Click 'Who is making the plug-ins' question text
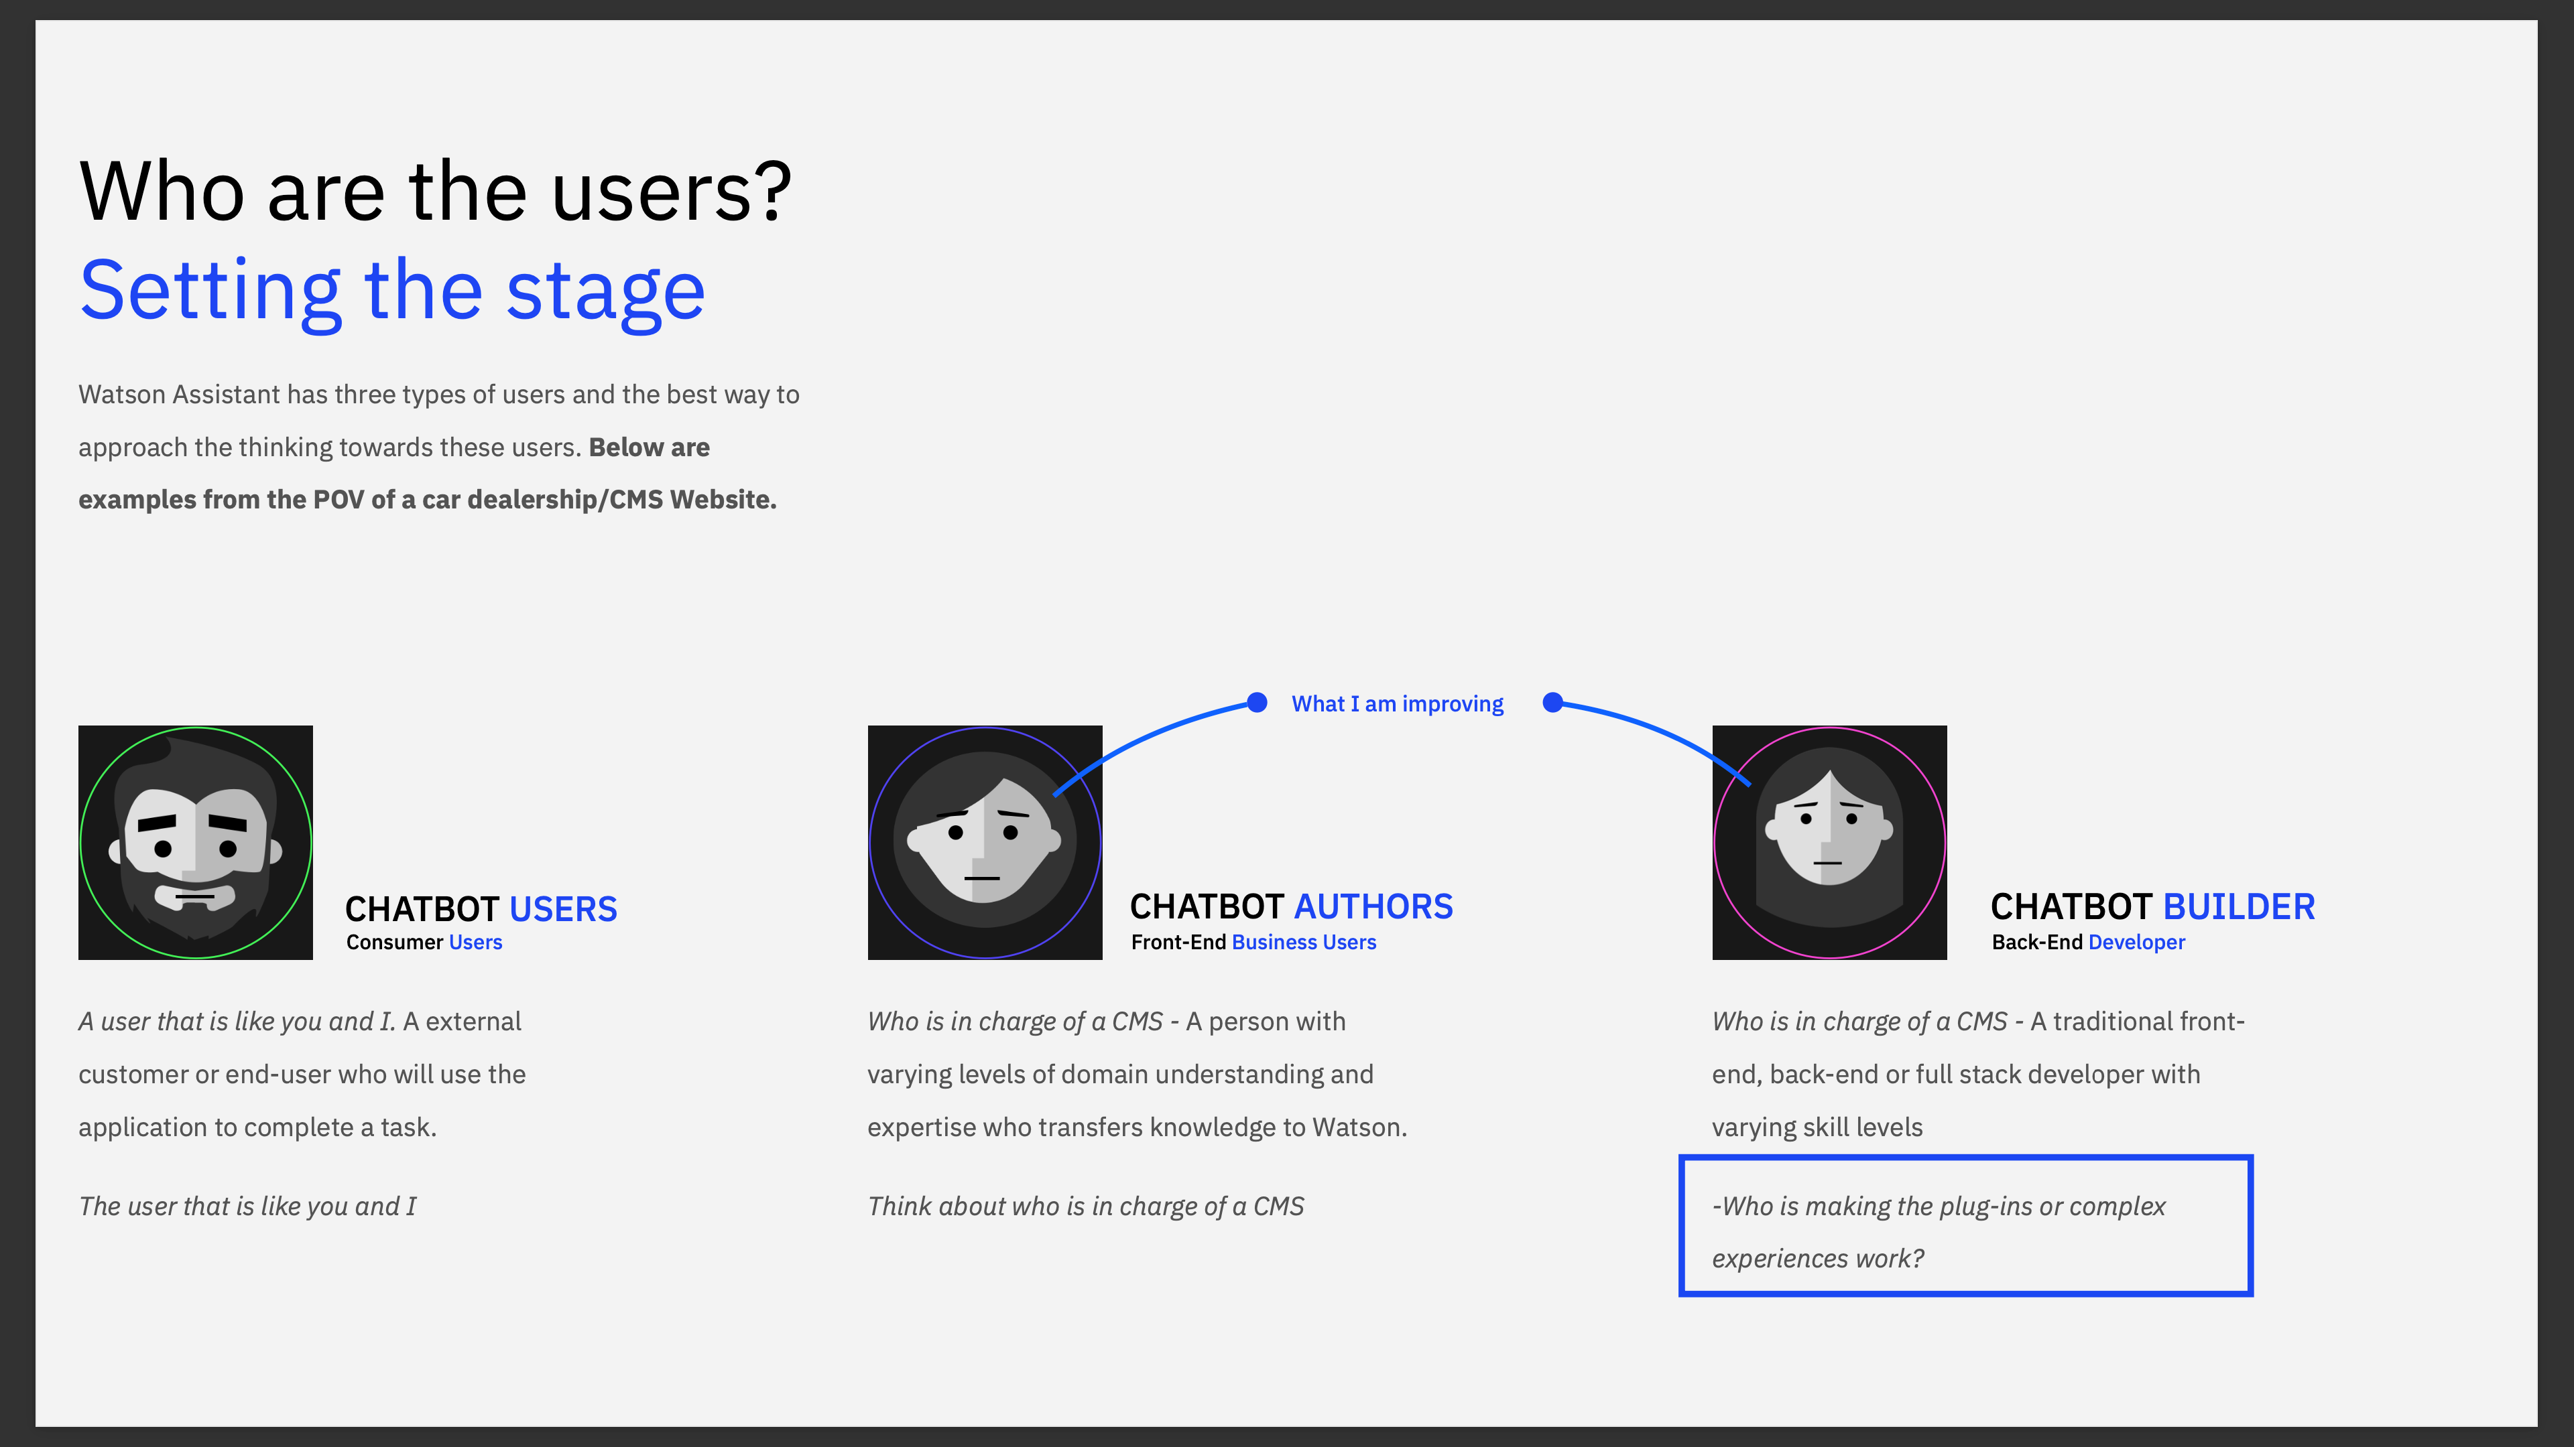 1939,1233
